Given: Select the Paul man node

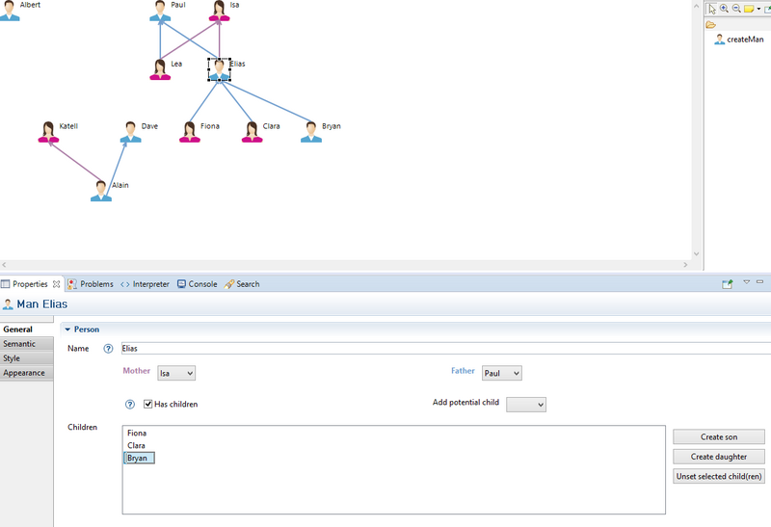Looking at the screenshot, I should coord(160,11).
